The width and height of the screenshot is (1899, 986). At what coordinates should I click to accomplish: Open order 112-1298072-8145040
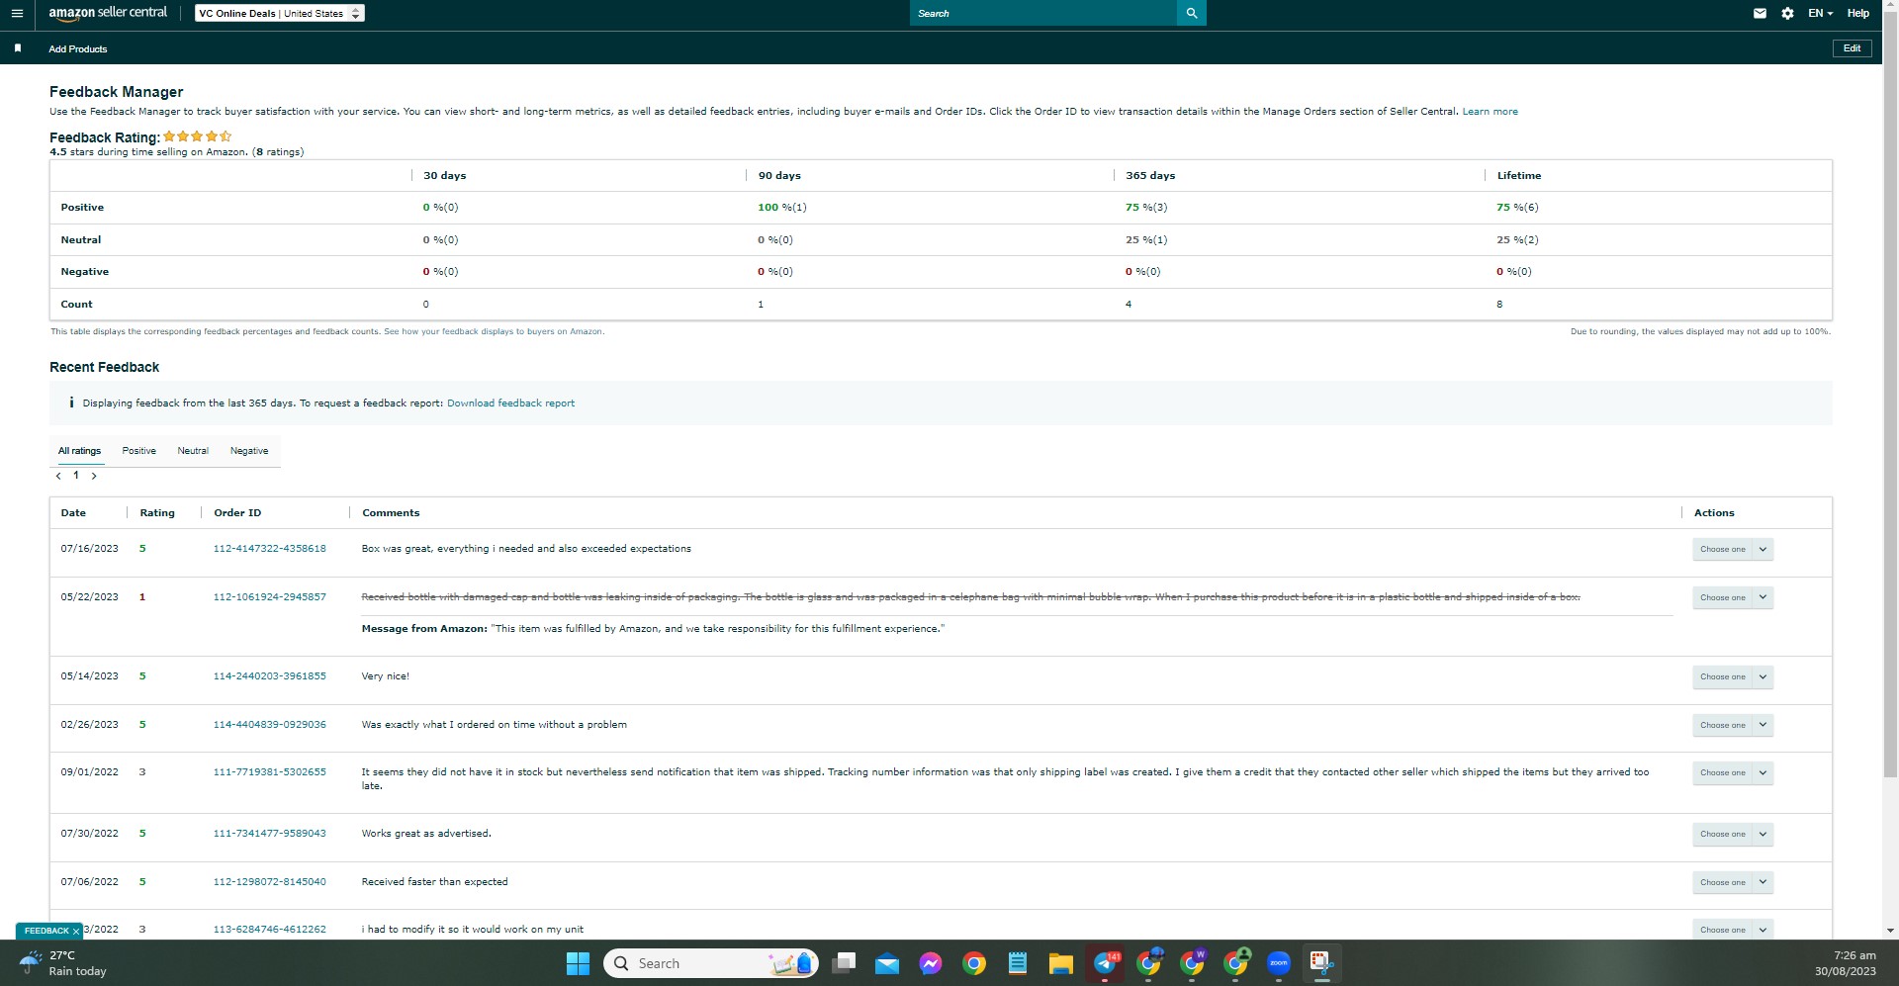click(x=269, y=882)
